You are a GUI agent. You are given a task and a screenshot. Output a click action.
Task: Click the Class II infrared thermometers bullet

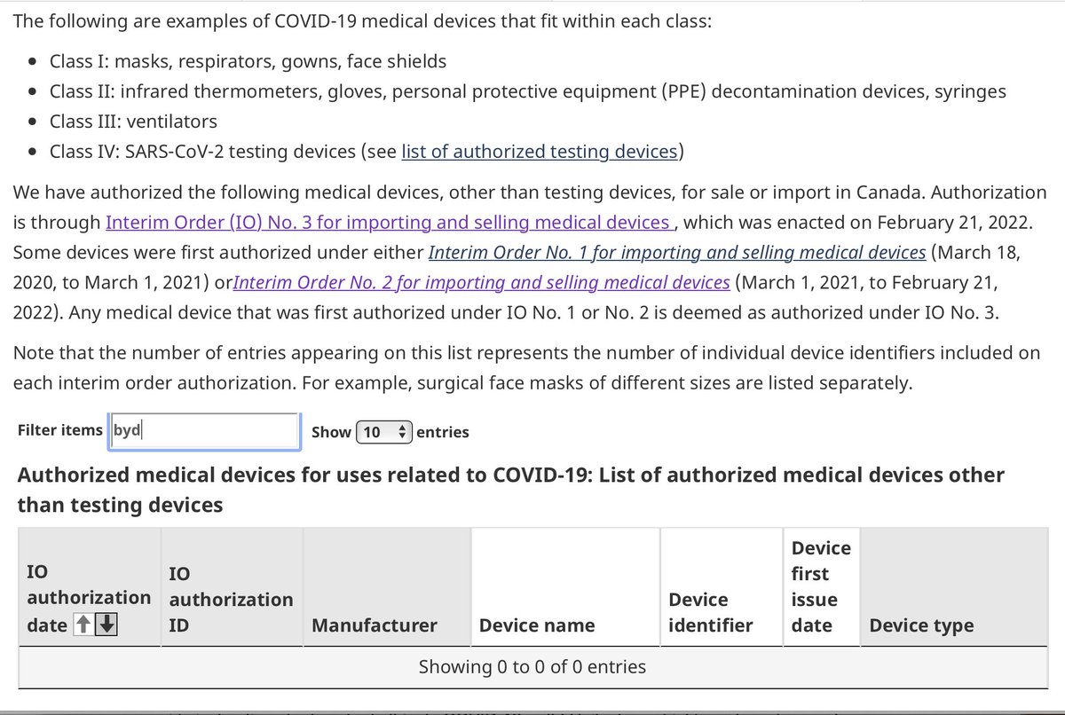coord(528,91)
